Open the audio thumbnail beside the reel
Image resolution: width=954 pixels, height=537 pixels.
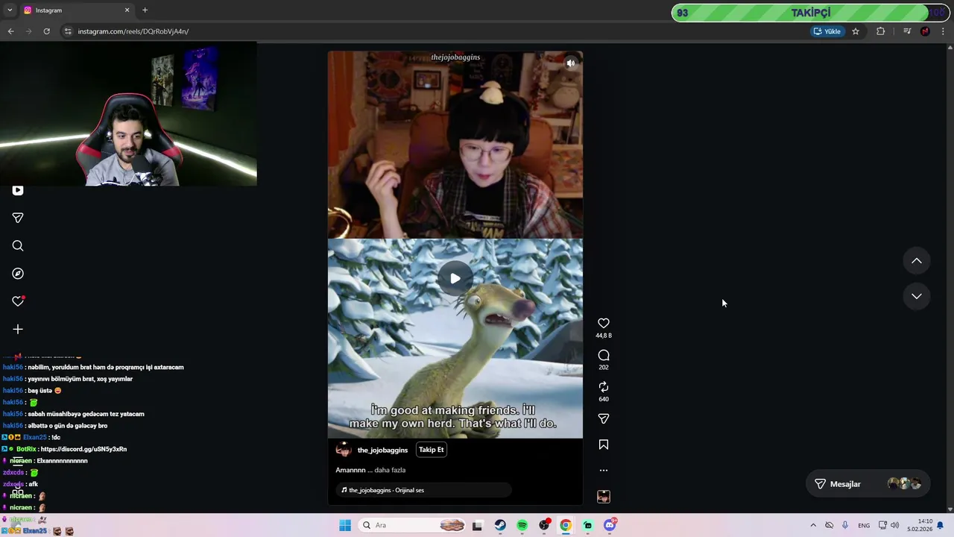[x=604, y=497]
